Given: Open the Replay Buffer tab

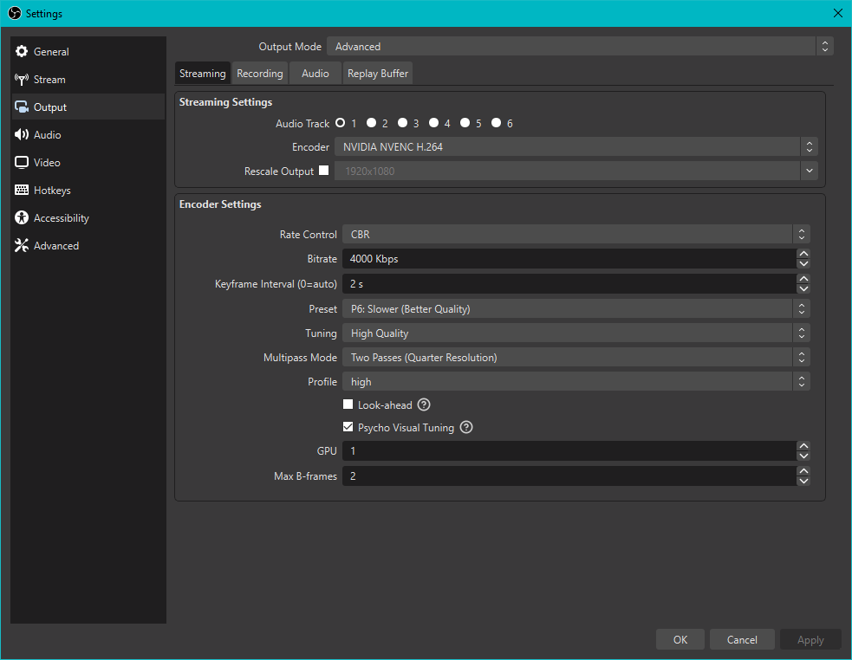Looking at the screenshot, I should point(378,74).
